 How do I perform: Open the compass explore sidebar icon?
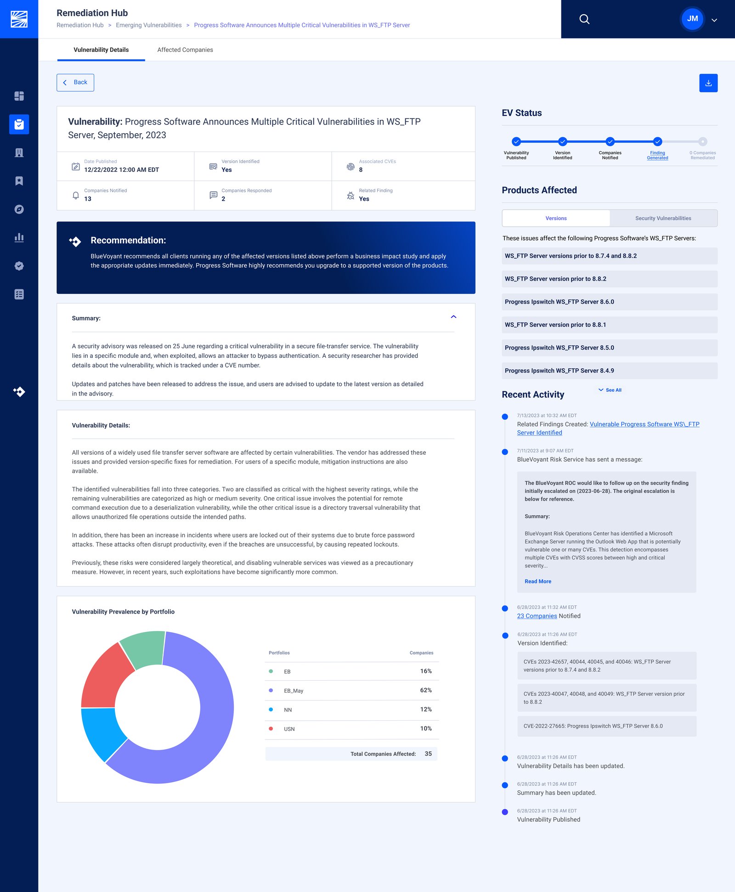(x=19, y=209)
